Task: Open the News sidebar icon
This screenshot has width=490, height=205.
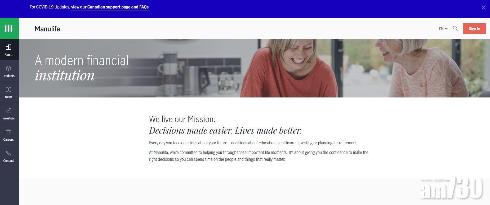Action: pyautogui.click(x=8, y=90)
